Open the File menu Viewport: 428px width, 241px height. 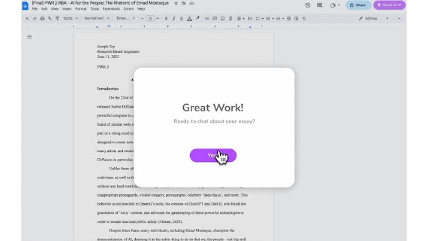(x=35, y=9)
